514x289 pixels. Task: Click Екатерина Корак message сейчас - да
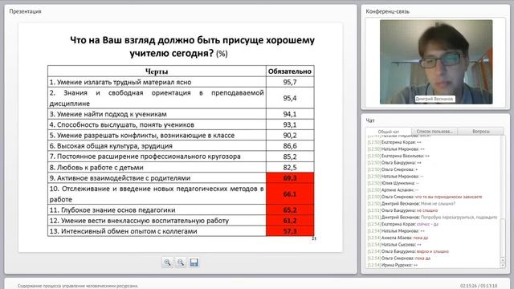pyautogui.click(x=427, y=224)
